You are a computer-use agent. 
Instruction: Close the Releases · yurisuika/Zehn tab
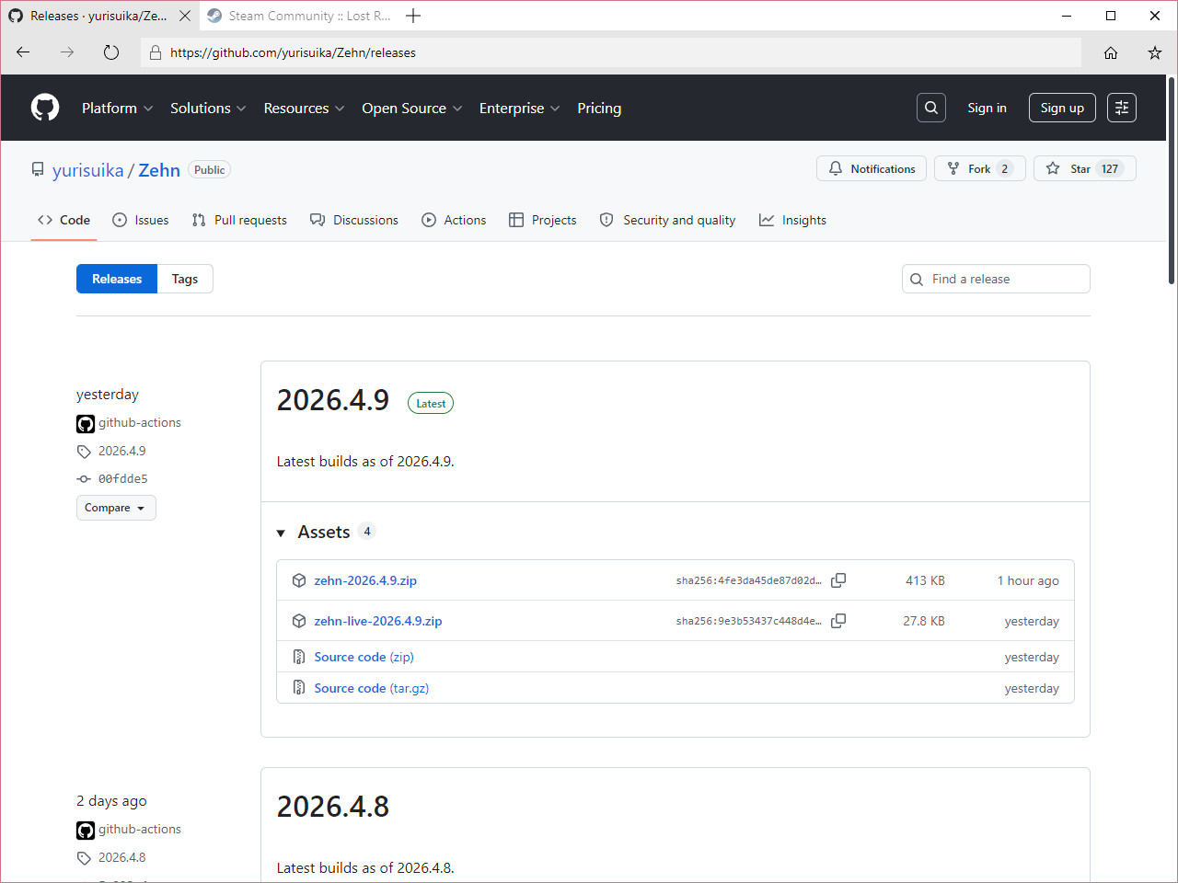point(185,16)
